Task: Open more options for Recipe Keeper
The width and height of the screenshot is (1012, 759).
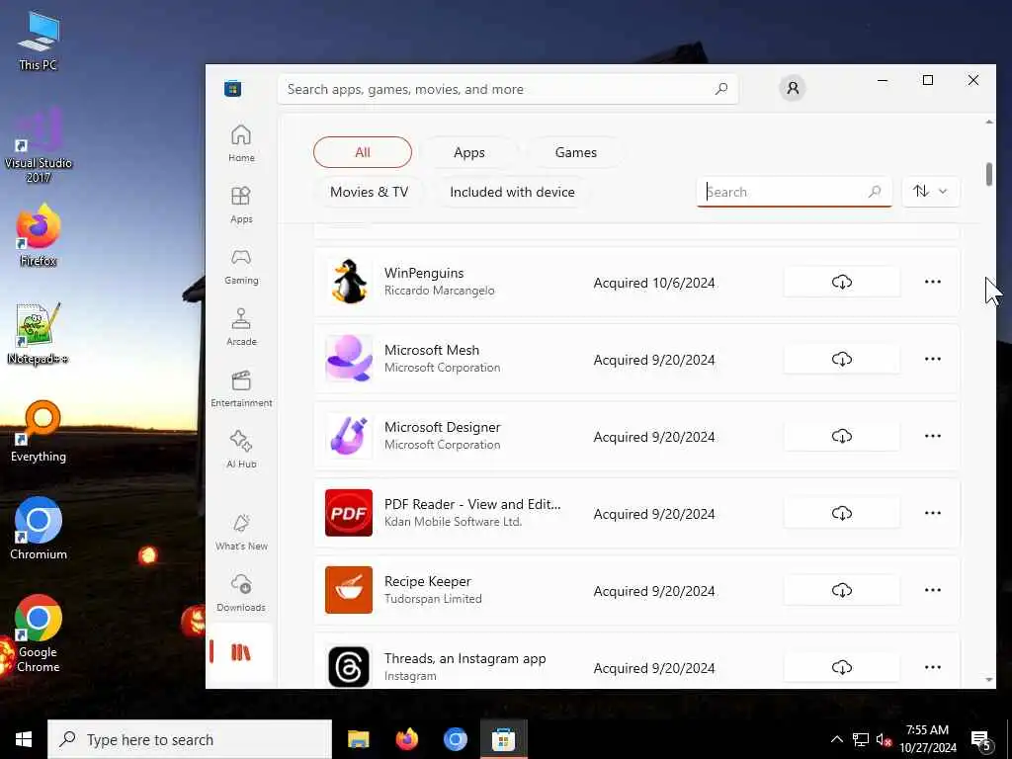Action: (933, 591)
